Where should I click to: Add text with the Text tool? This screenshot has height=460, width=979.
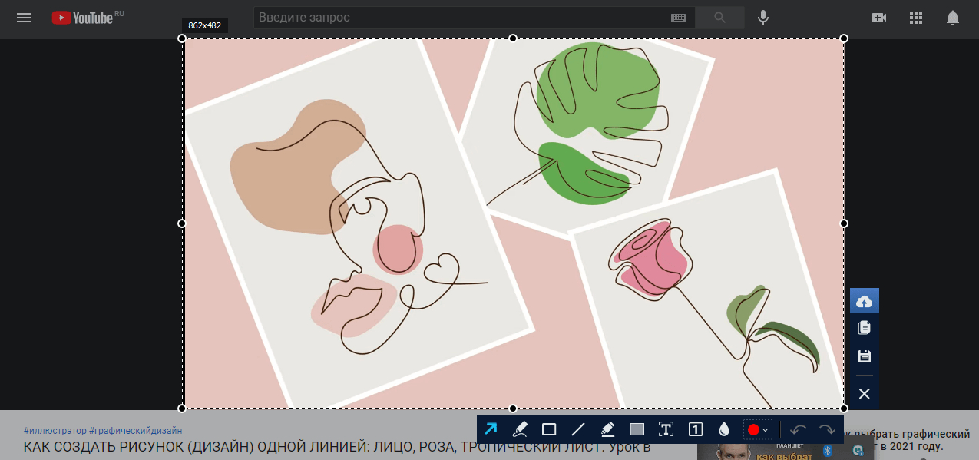[666, 429]
